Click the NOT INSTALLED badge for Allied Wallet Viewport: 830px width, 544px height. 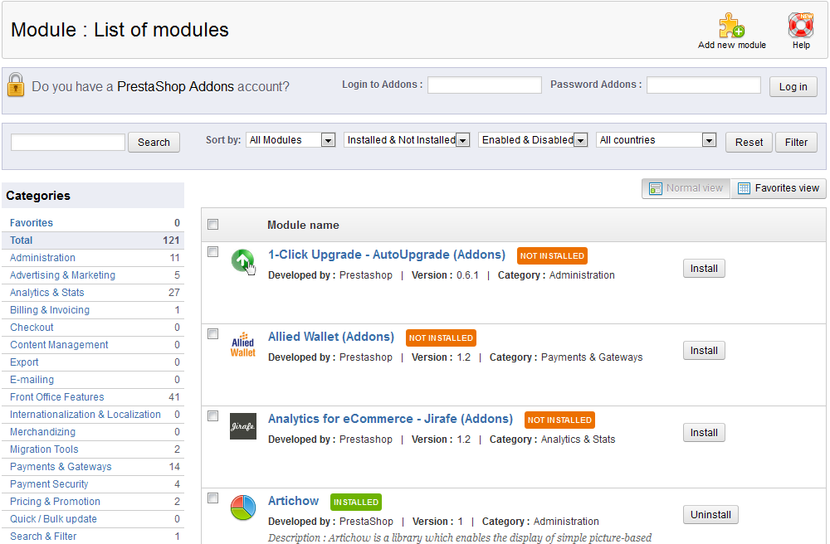click(441, 338)
